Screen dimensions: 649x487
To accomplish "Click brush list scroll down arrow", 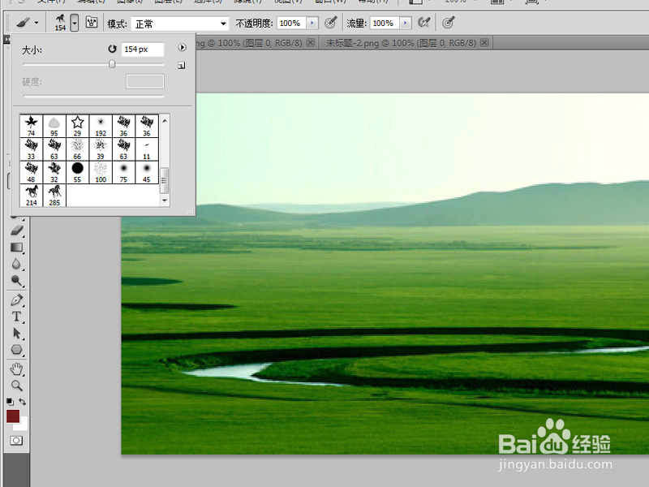I will point(165,200).
